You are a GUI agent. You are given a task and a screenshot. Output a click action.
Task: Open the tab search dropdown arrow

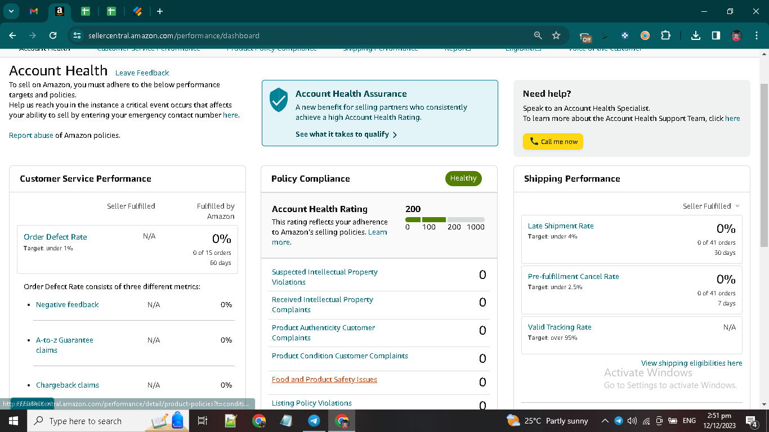tap(11, 11)
